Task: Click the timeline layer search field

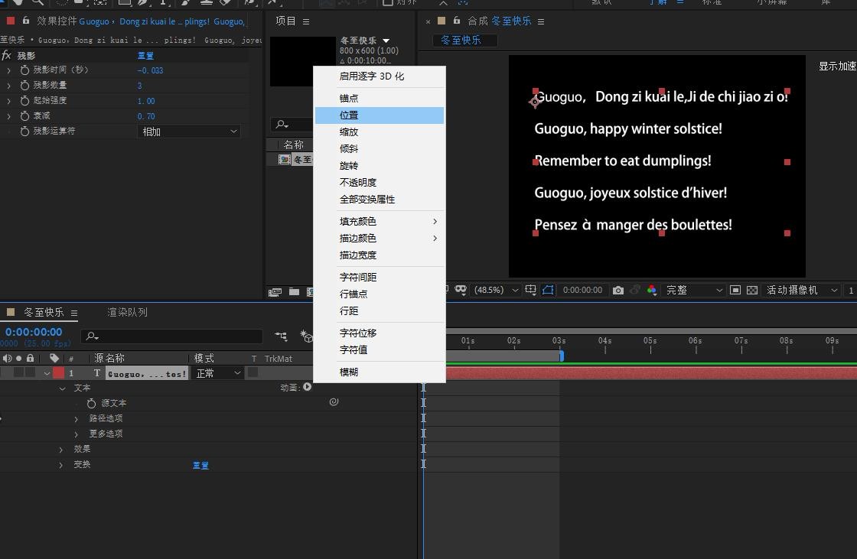Action: (171, 336)
